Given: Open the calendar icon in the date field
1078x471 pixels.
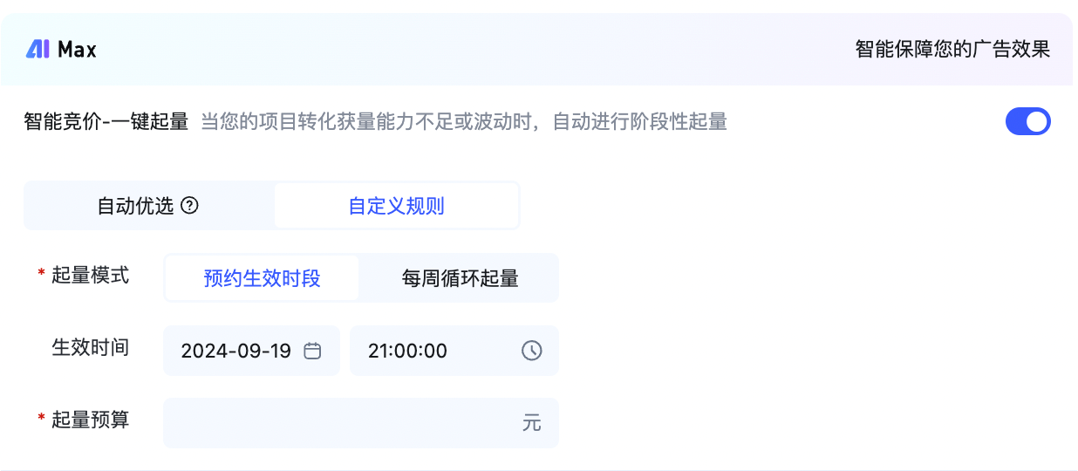Looking at the screenshot, I should click(x=312, y=351).
